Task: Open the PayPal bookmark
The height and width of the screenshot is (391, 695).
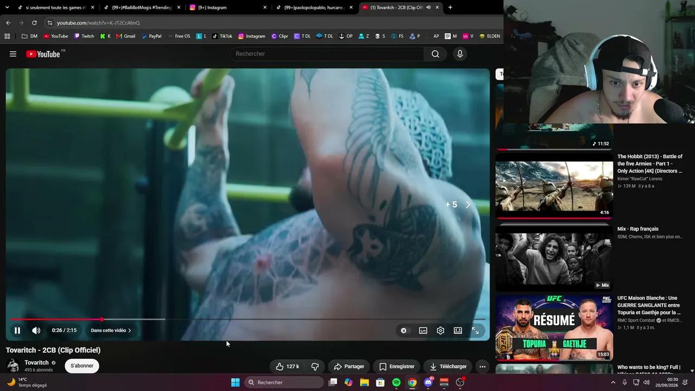Action: (x=151, y=36)
